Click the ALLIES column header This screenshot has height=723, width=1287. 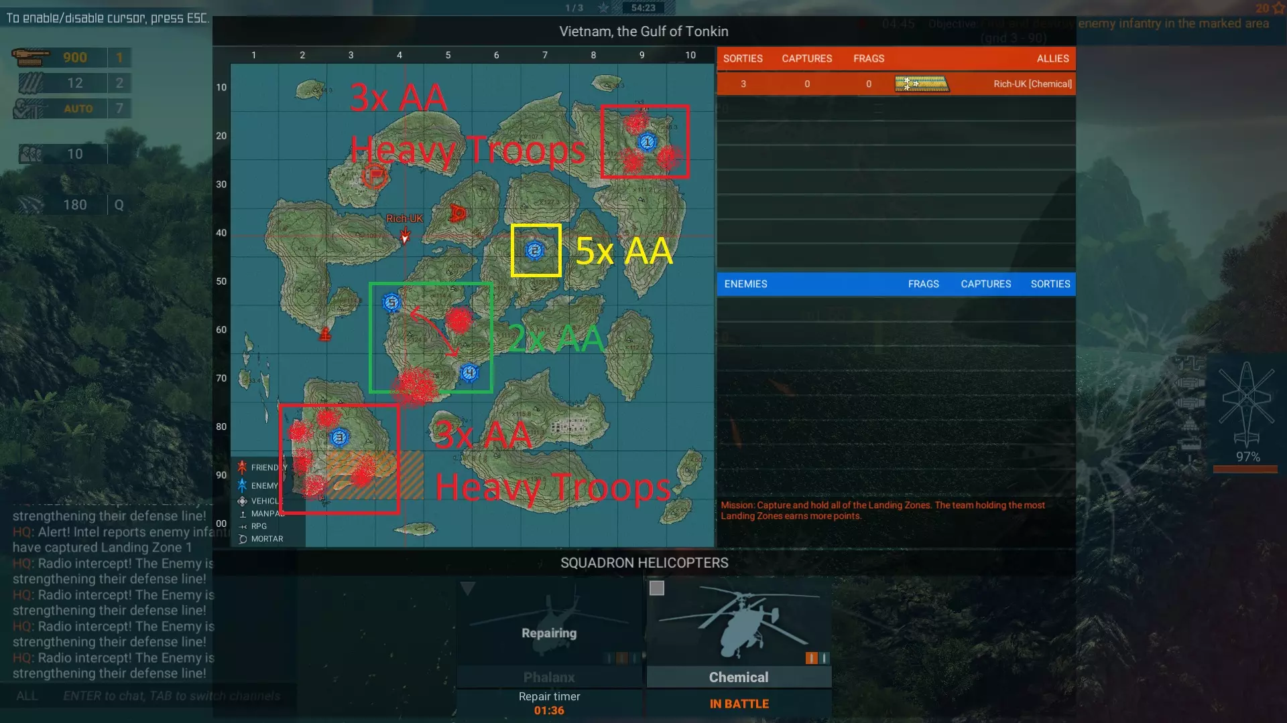(1052, 59)
